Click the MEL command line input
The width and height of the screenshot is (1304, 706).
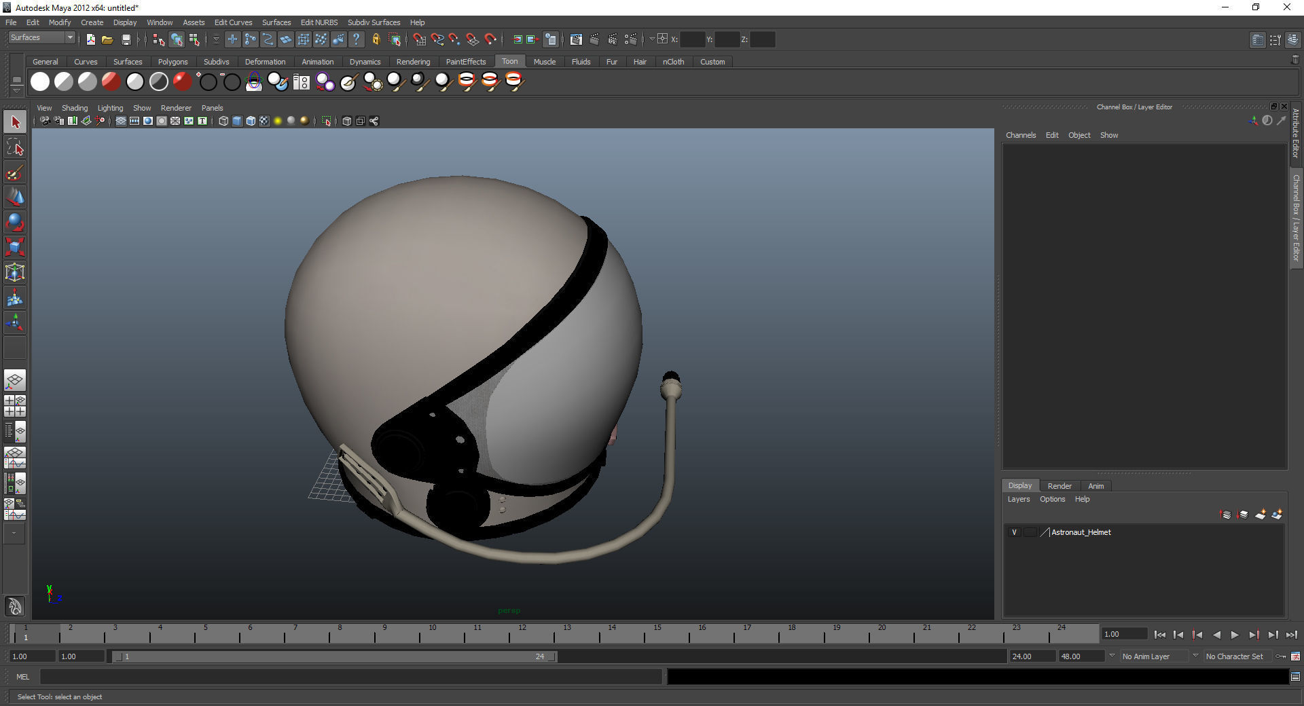[351, 676]
